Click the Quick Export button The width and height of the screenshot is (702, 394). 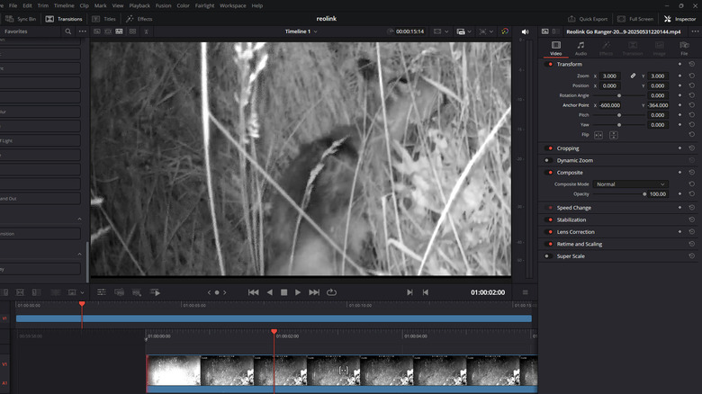(588, 19)
